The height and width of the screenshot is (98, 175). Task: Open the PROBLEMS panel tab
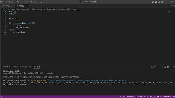[x=7, y=67]
